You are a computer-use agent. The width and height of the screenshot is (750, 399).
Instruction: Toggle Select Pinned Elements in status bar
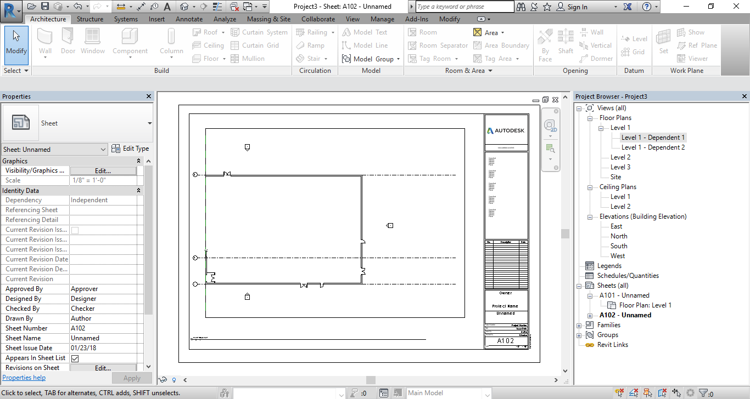click(x=648, y=393)
